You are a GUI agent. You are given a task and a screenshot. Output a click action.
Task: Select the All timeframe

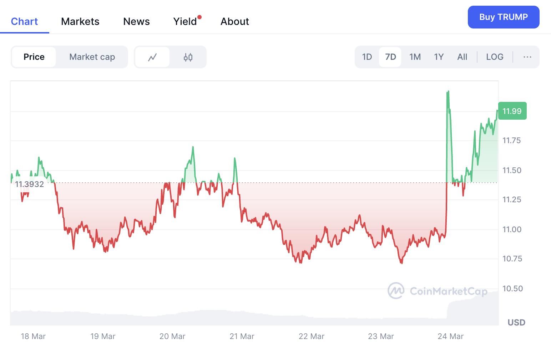tap(462, 57)
